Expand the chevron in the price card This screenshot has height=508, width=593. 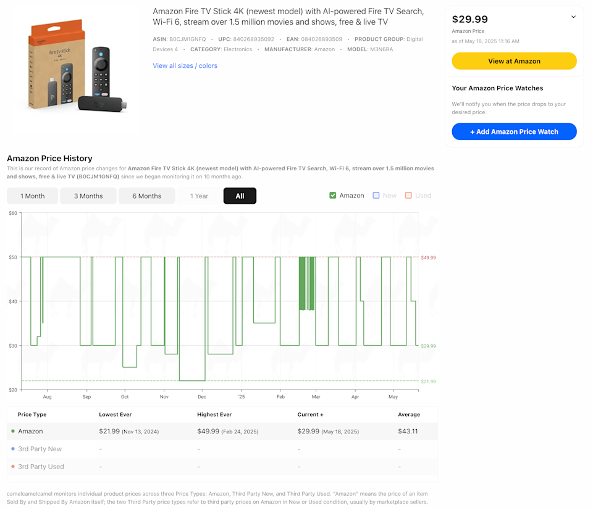pos(573,17)
